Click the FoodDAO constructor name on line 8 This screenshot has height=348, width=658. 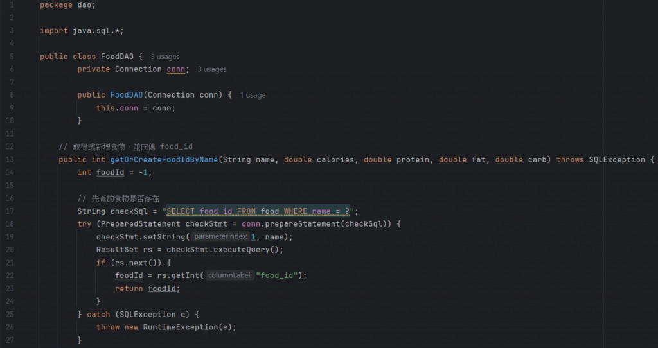click(x=127, y=95)
